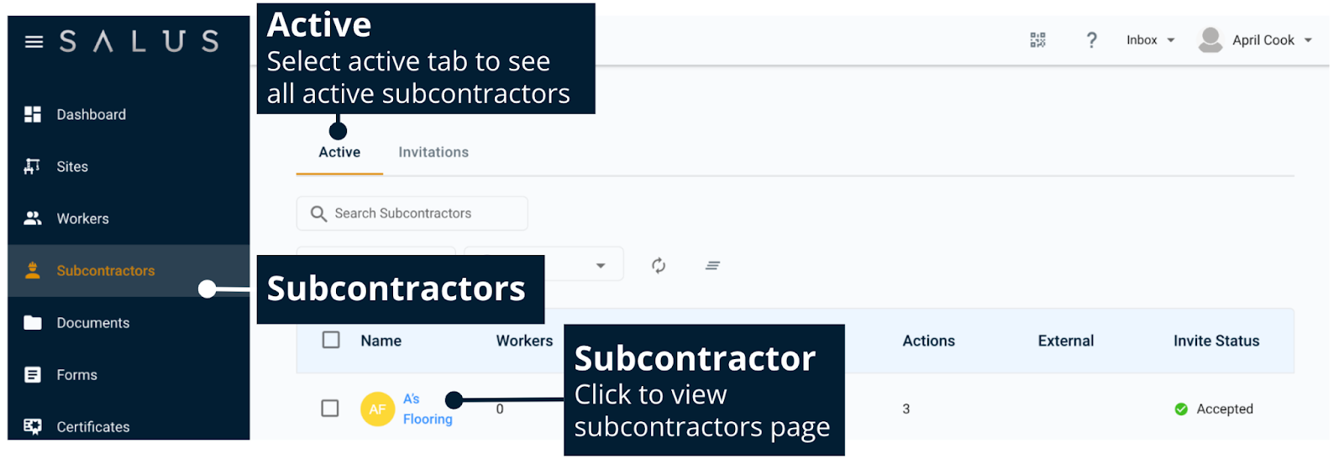This screenshot has height=464, width=1344.
Task: Open the help question mark icon
Action: pos(1091,40)
